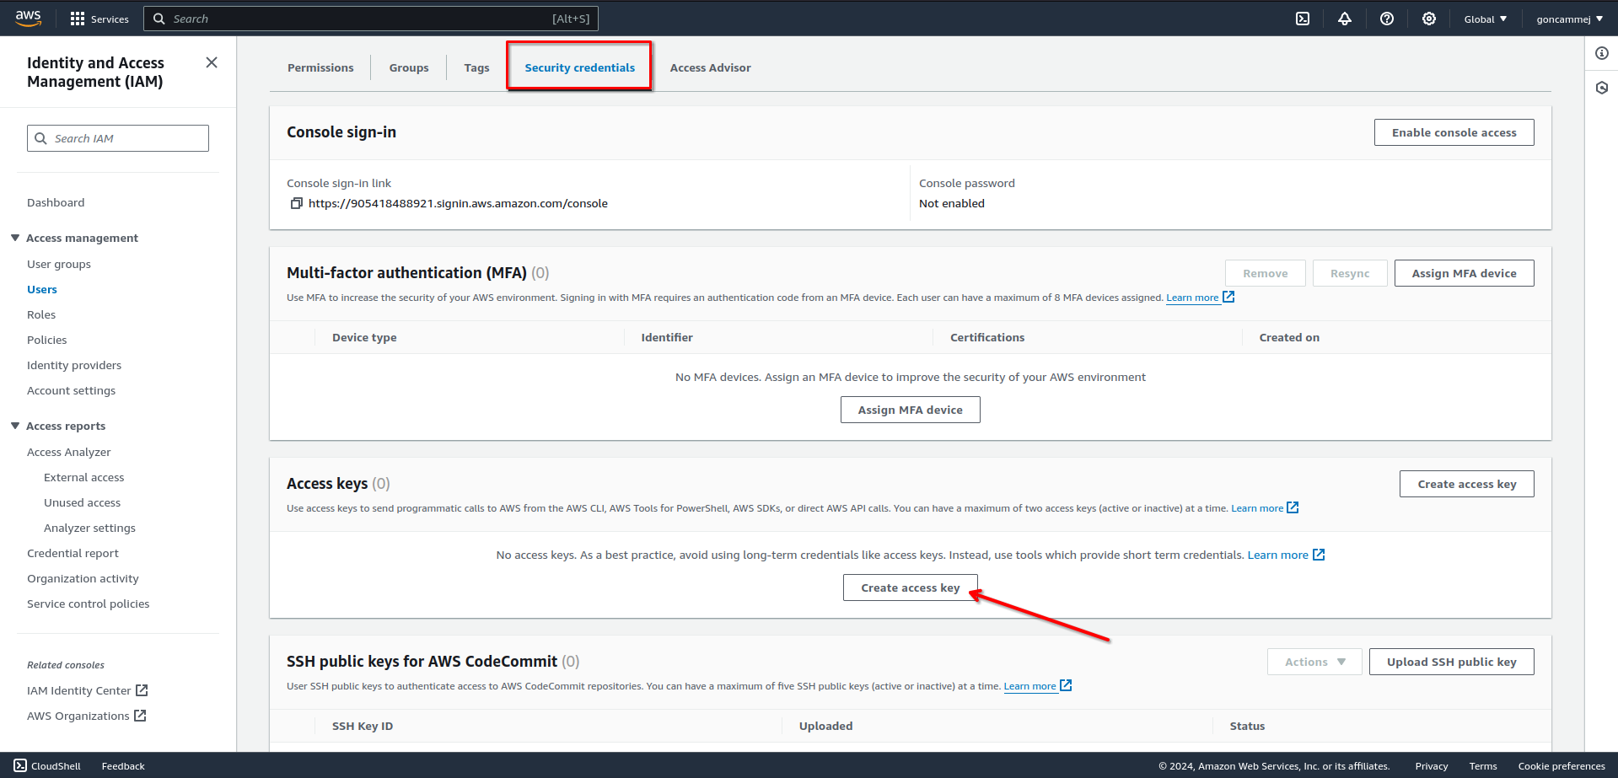Open settings gear icon in header
The width and height of the screenshot is (1618, 778).
1429,19
